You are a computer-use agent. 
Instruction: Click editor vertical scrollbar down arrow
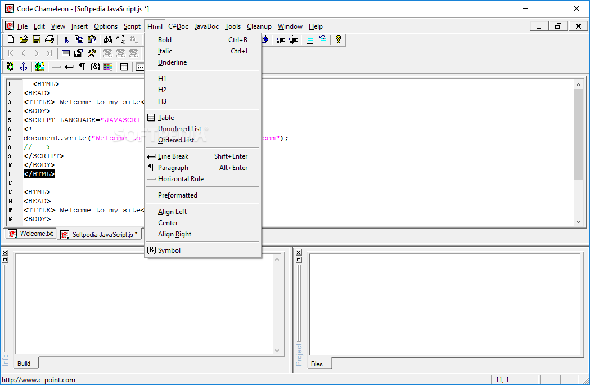point(579,222)
